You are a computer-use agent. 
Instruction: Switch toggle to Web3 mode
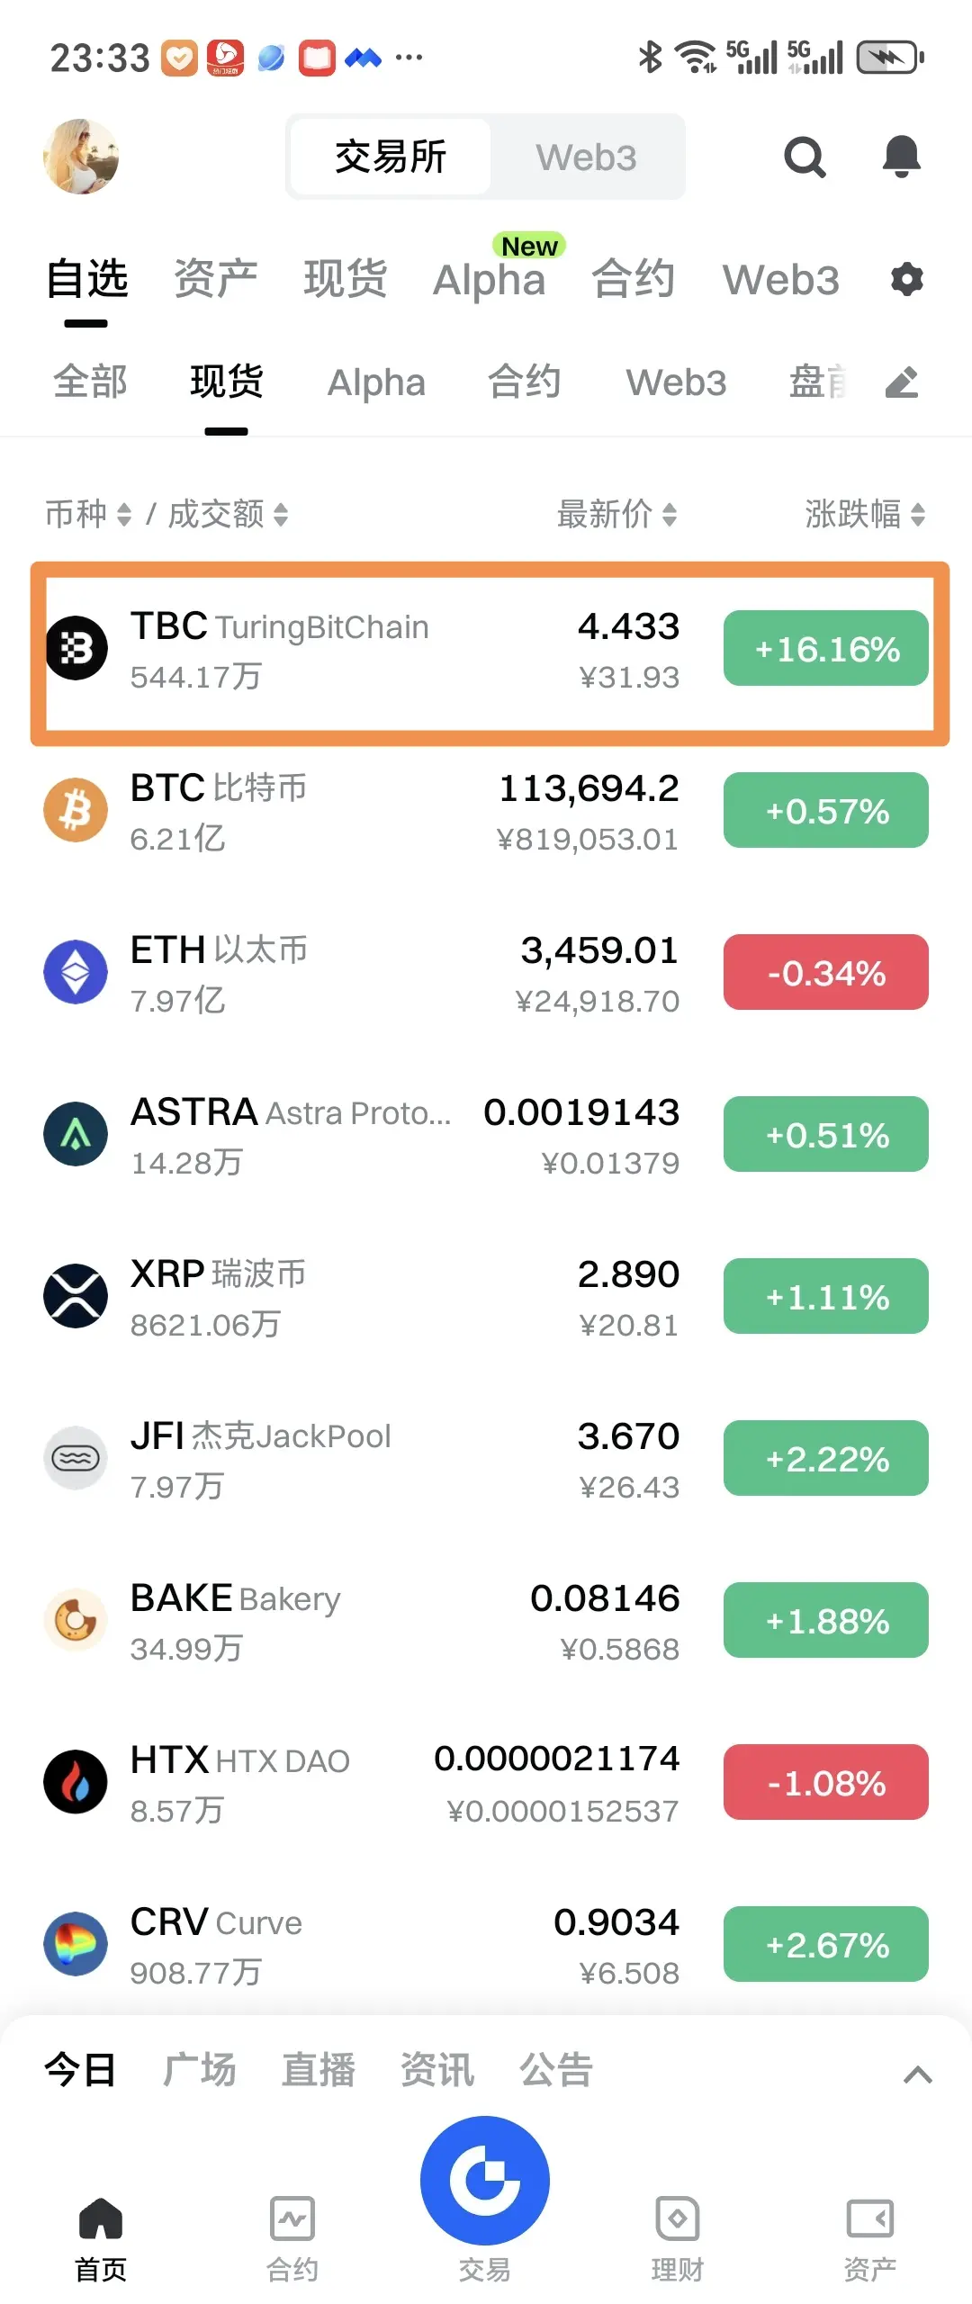pos(586,157)
